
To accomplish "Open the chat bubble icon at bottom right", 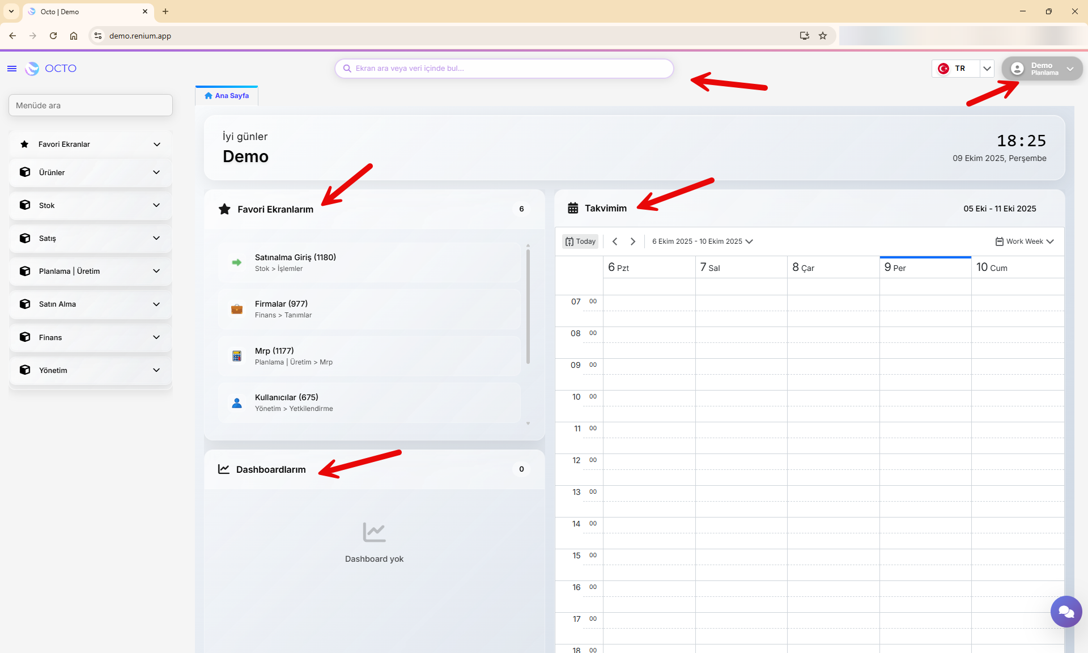I will pos(1066,612).
